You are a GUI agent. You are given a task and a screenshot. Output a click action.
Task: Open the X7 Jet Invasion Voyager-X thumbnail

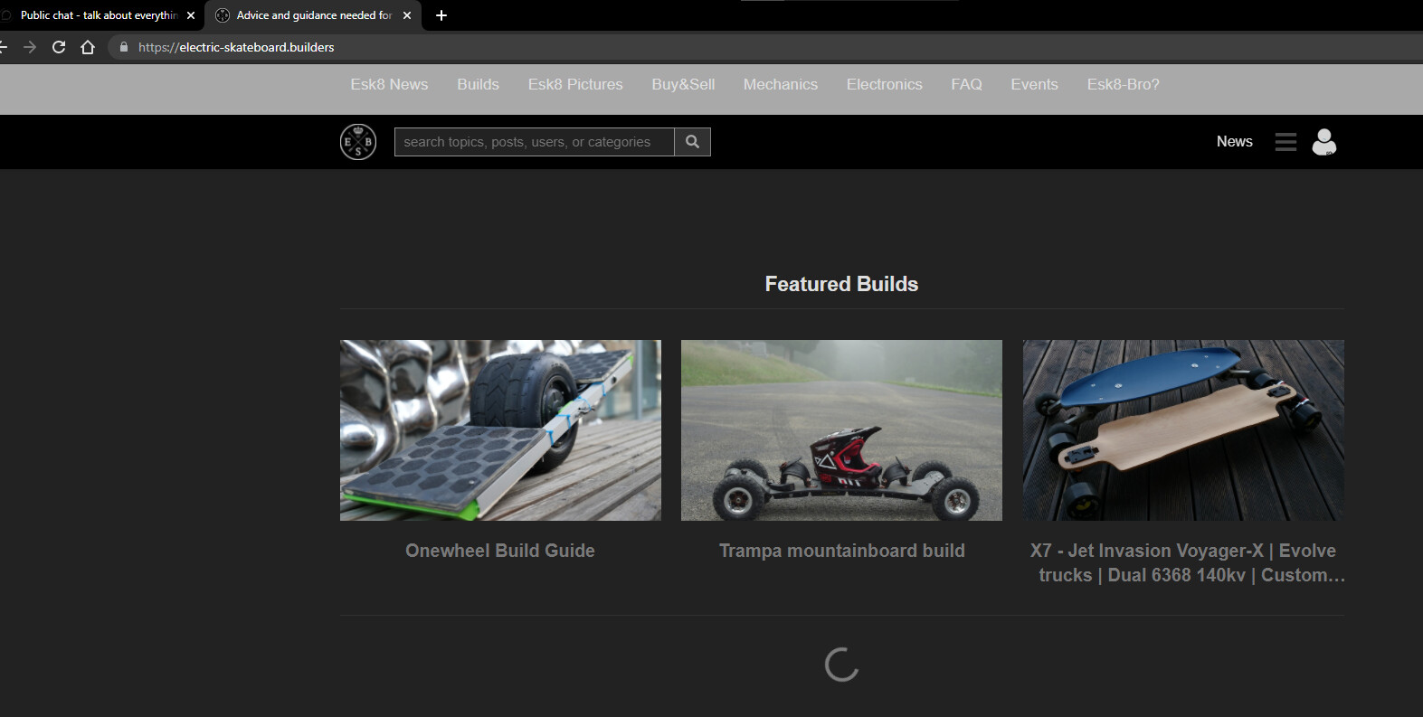click(1183, 429)
